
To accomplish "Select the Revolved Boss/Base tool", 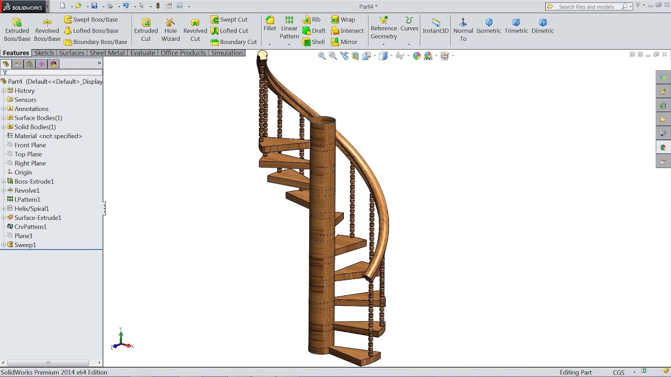I will [x=47, y=30].
